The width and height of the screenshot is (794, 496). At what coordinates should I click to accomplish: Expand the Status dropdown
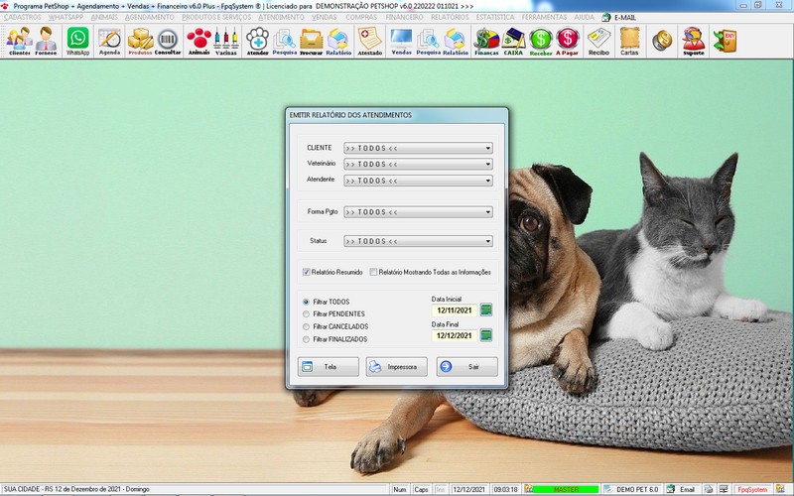point(418,241)
